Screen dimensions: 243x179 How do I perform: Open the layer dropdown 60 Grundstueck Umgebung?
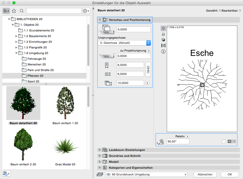point(146,174)
